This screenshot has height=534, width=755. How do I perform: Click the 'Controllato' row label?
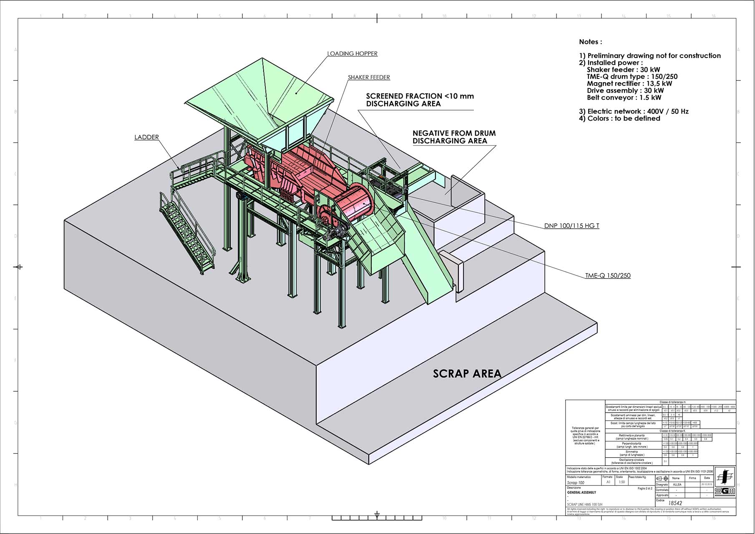click(x=662, y=490)
